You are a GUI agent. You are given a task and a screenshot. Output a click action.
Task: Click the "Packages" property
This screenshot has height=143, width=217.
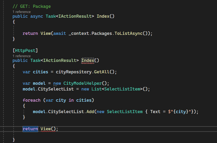tap(102, 34)
